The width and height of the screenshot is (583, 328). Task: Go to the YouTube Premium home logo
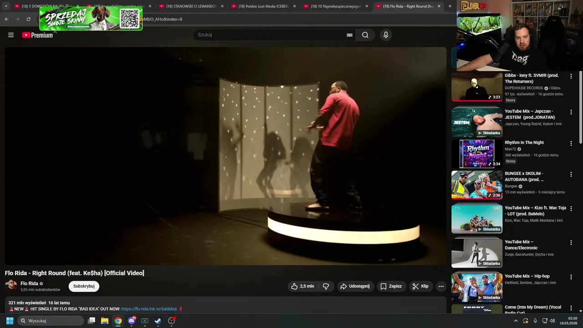click(x=37, y=35)
